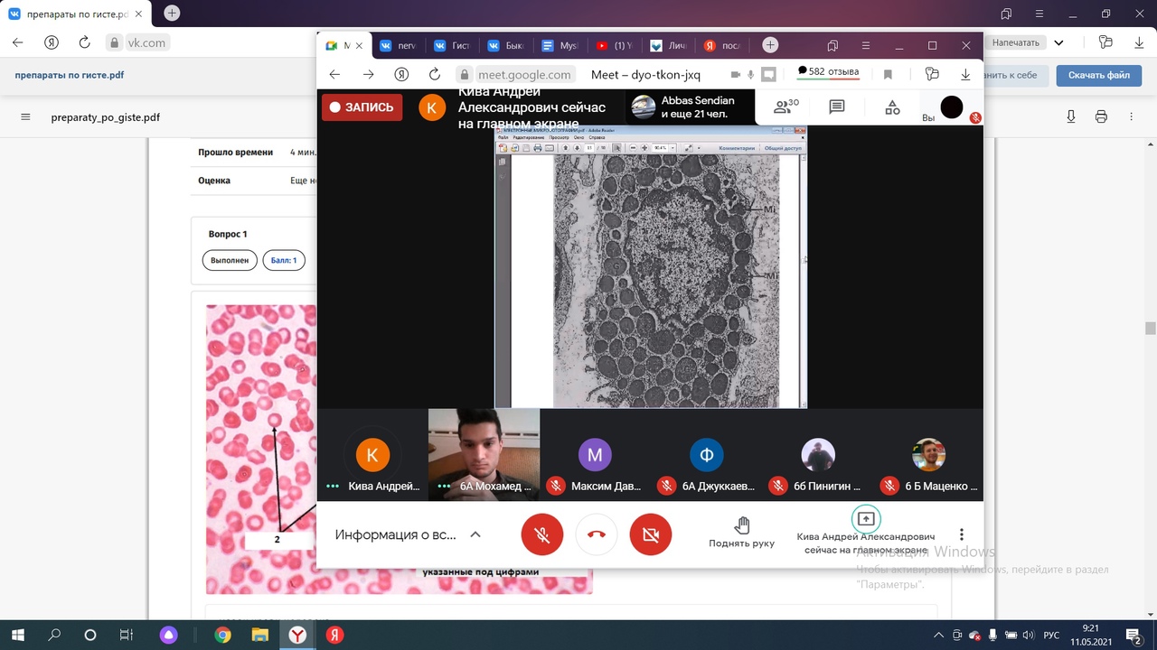
Task: Expand meeting details chevron
Action: click(475, 534)
